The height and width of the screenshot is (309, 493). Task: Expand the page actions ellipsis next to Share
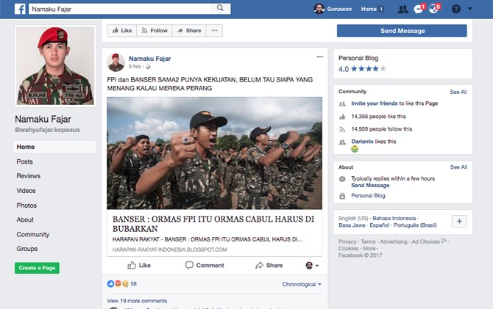214,31
